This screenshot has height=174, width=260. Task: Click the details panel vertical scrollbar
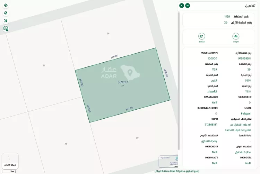[x=179, y=81]
